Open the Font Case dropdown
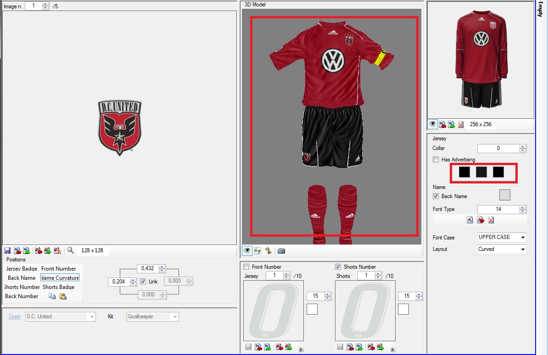 (x=502, y=237)
